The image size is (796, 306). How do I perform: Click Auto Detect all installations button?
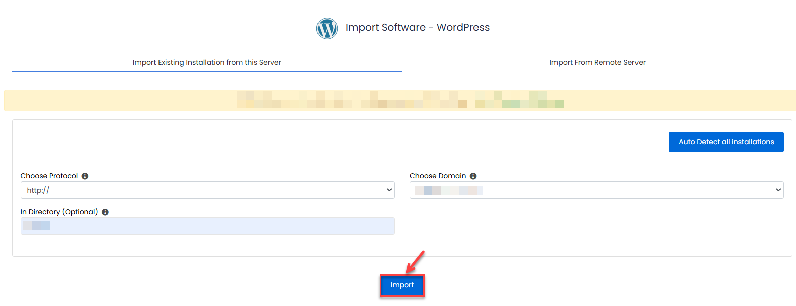(x=726, y=142)
